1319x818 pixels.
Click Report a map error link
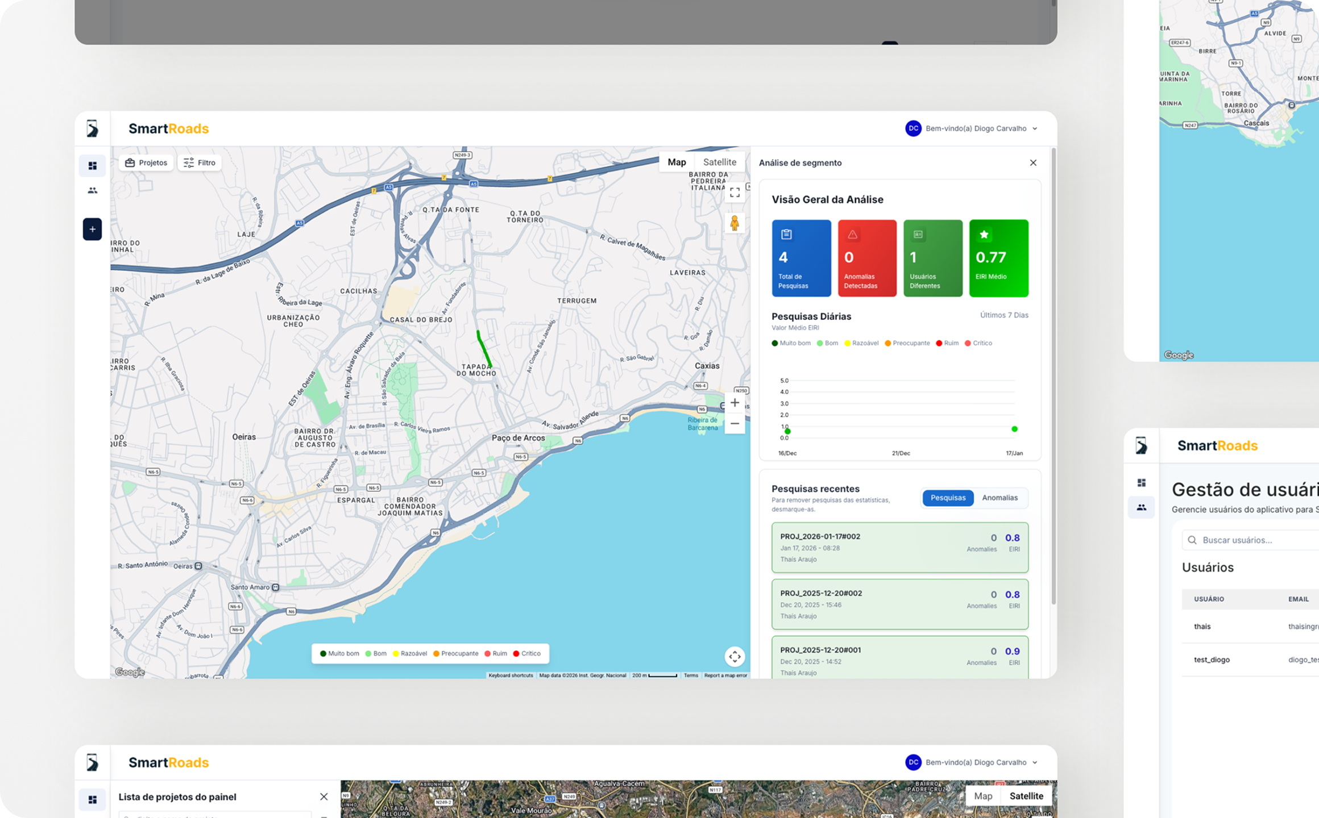coord(725,675)
